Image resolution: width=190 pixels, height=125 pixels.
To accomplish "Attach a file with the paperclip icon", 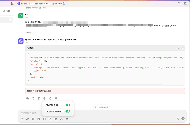I will (28, 119).
